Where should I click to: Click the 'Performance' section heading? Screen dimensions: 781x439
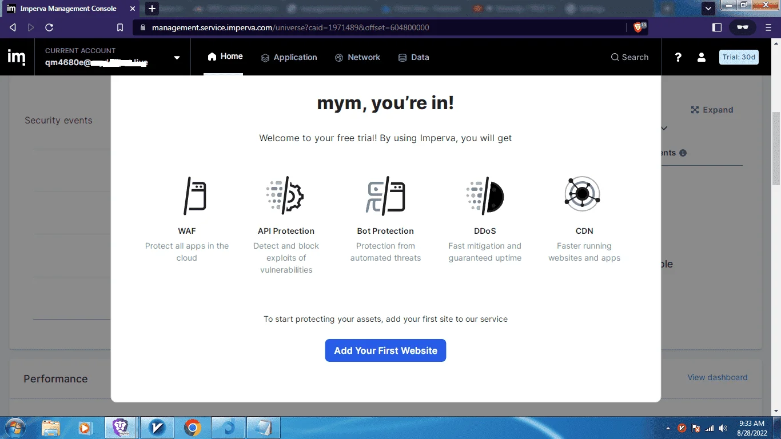55,378
